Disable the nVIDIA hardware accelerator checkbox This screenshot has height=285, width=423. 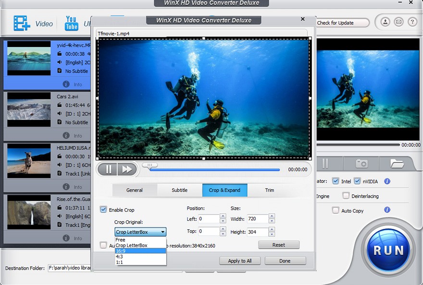(x=357, y=181)
